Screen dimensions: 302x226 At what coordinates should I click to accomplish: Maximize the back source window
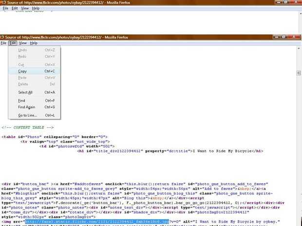(x=285, y=2)
